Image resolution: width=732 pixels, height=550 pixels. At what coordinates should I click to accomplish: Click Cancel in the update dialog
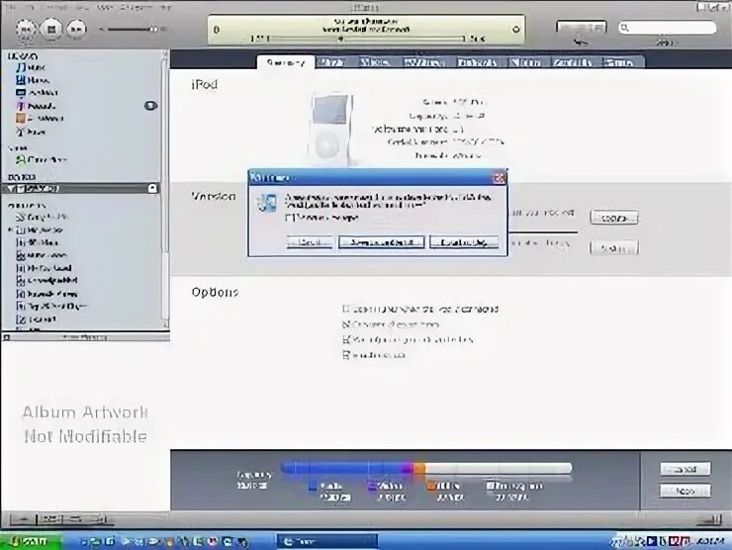[310, 241]
